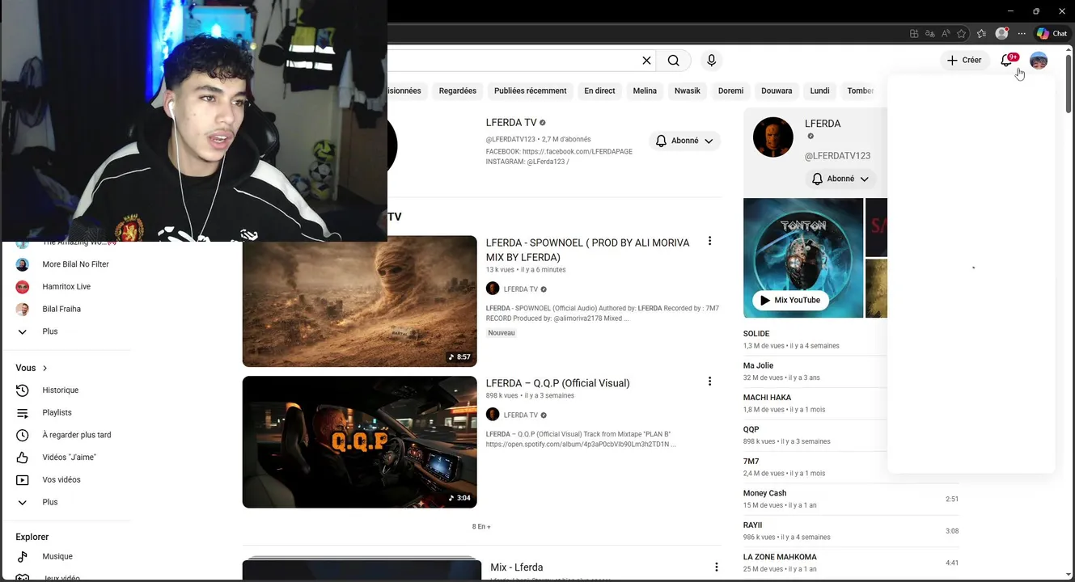
Task: Open the TONTON mix cover thumbnail
Action: point(803,258)
